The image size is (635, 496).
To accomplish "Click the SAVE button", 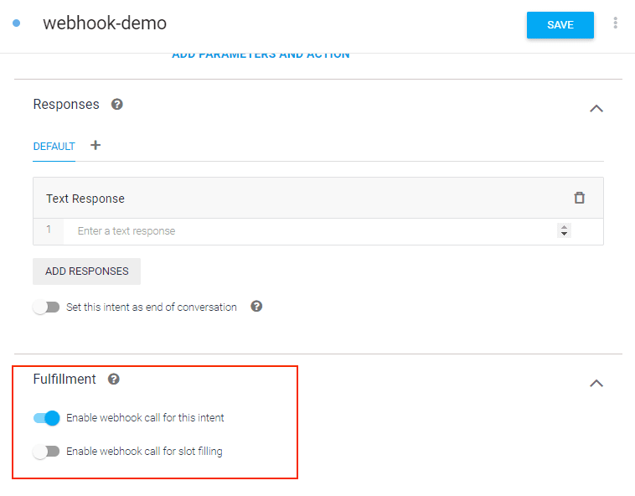I will (x=560, y=25).
